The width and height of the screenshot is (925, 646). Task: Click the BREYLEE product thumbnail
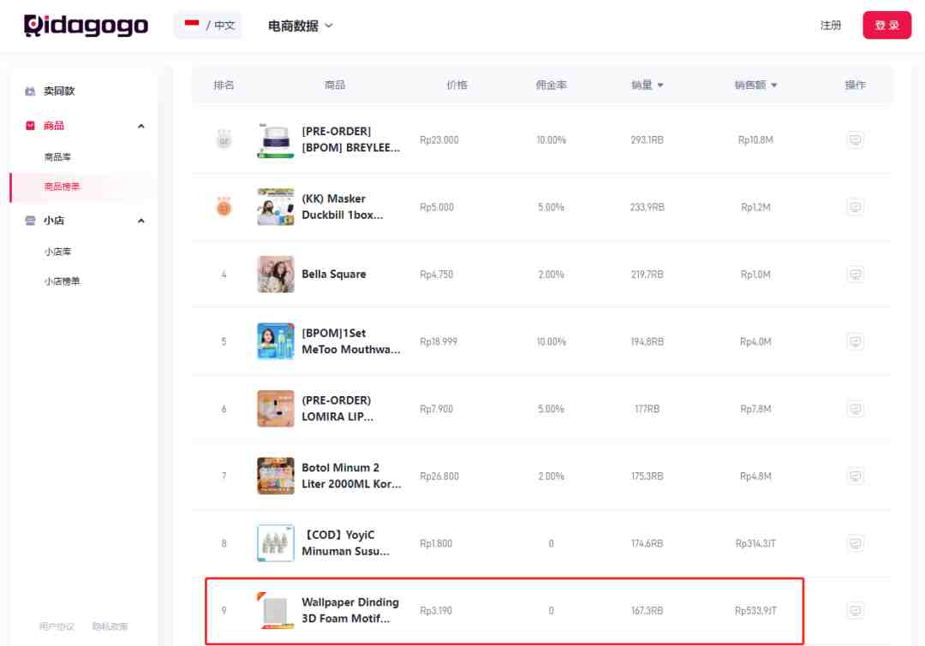pyautogui.click(x=276, y=140)
